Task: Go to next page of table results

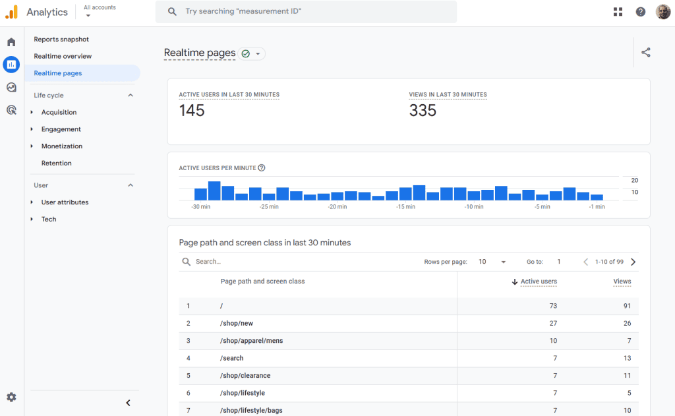Action: pos(633,262)
